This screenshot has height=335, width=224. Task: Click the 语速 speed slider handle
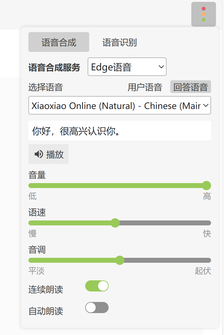[115, 223]
